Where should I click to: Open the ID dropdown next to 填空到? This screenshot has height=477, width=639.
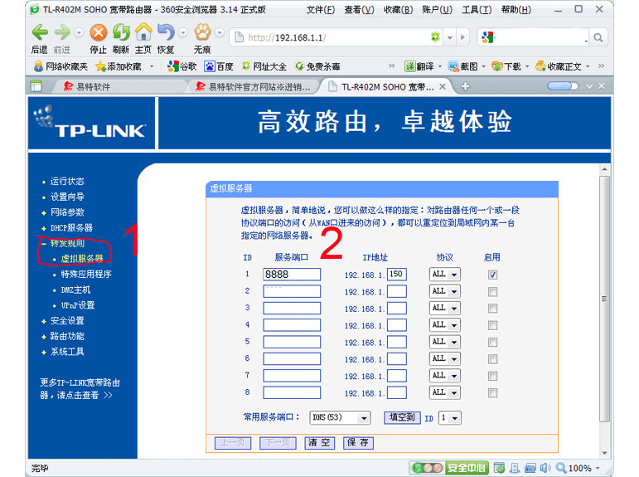[449, 418]
